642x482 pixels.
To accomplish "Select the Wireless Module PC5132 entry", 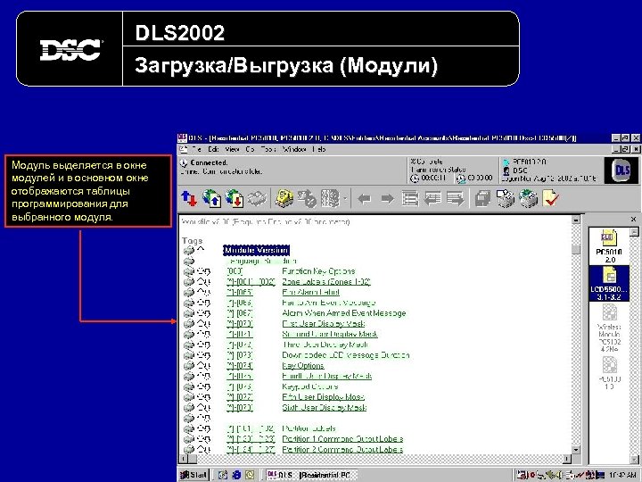I will point(609,328).
